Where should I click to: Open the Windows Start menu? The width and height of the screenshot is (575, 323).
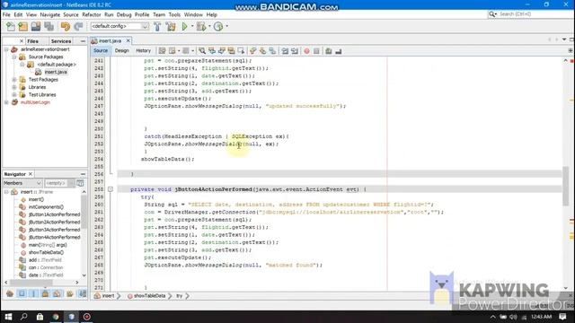pos(8,317)
